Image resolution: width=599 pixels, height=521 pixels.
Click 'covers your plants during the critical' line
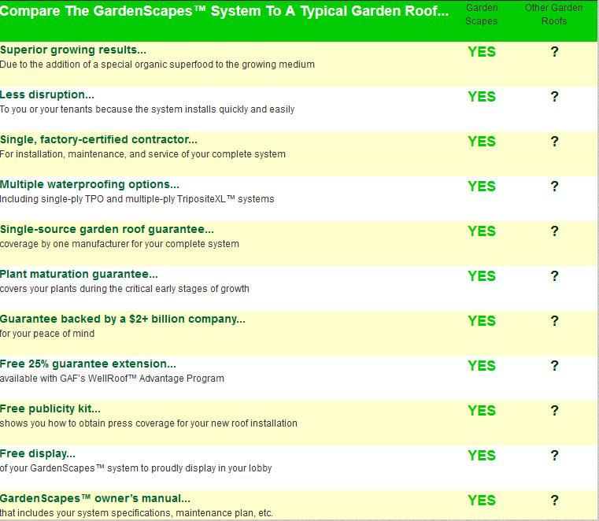click(124, 289)
